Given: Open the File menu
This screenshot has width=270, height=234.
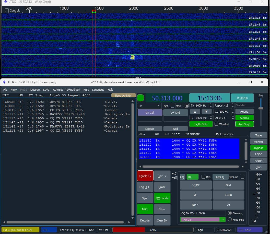Looking at the screenshot, I should 5,90.
